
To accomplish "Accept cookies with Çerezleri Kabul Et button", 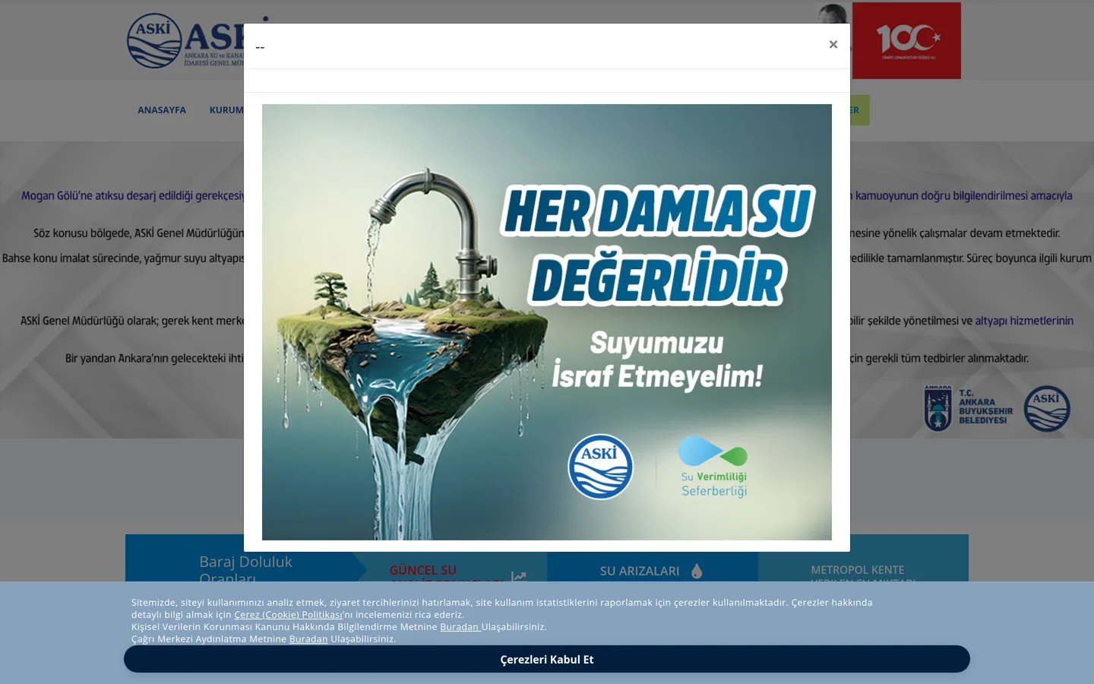I will (x=547, y=659).
